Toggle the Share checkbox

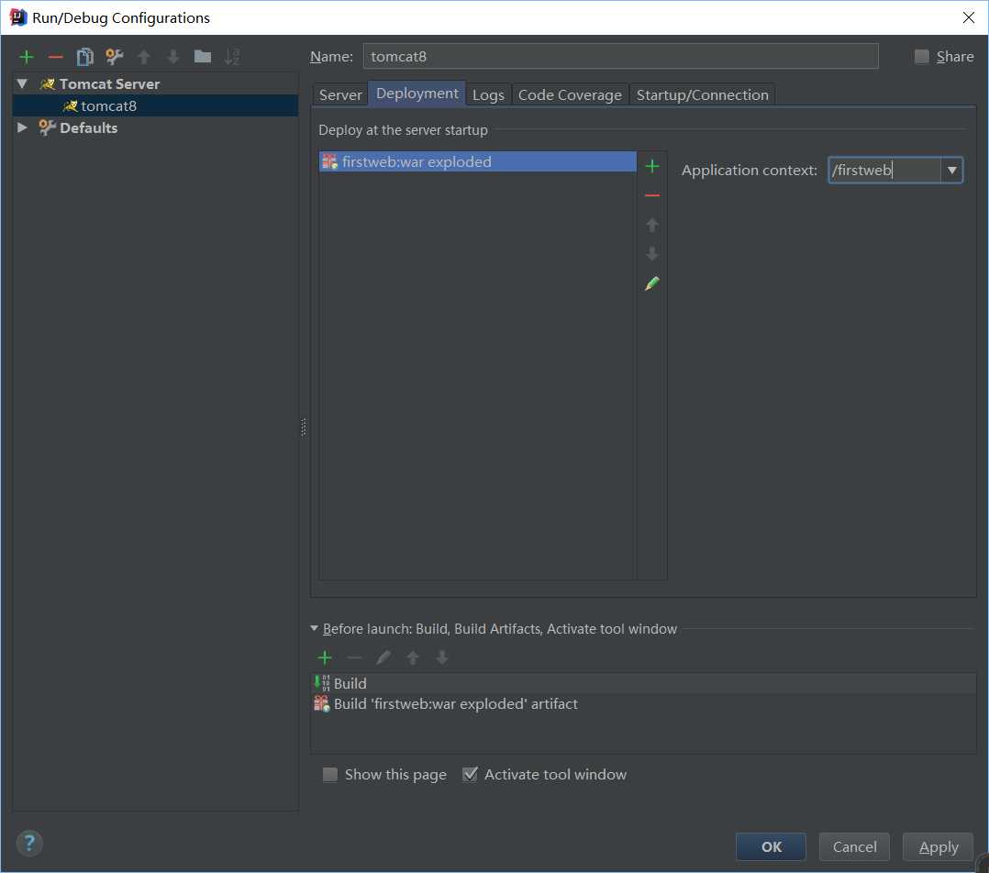coord(921,57)
